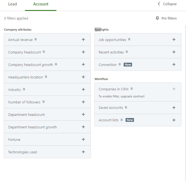The image size is (186, 181).
Task: Expand the Annual revenue filter
Action: pyautogui.click(x=83, y=40)
